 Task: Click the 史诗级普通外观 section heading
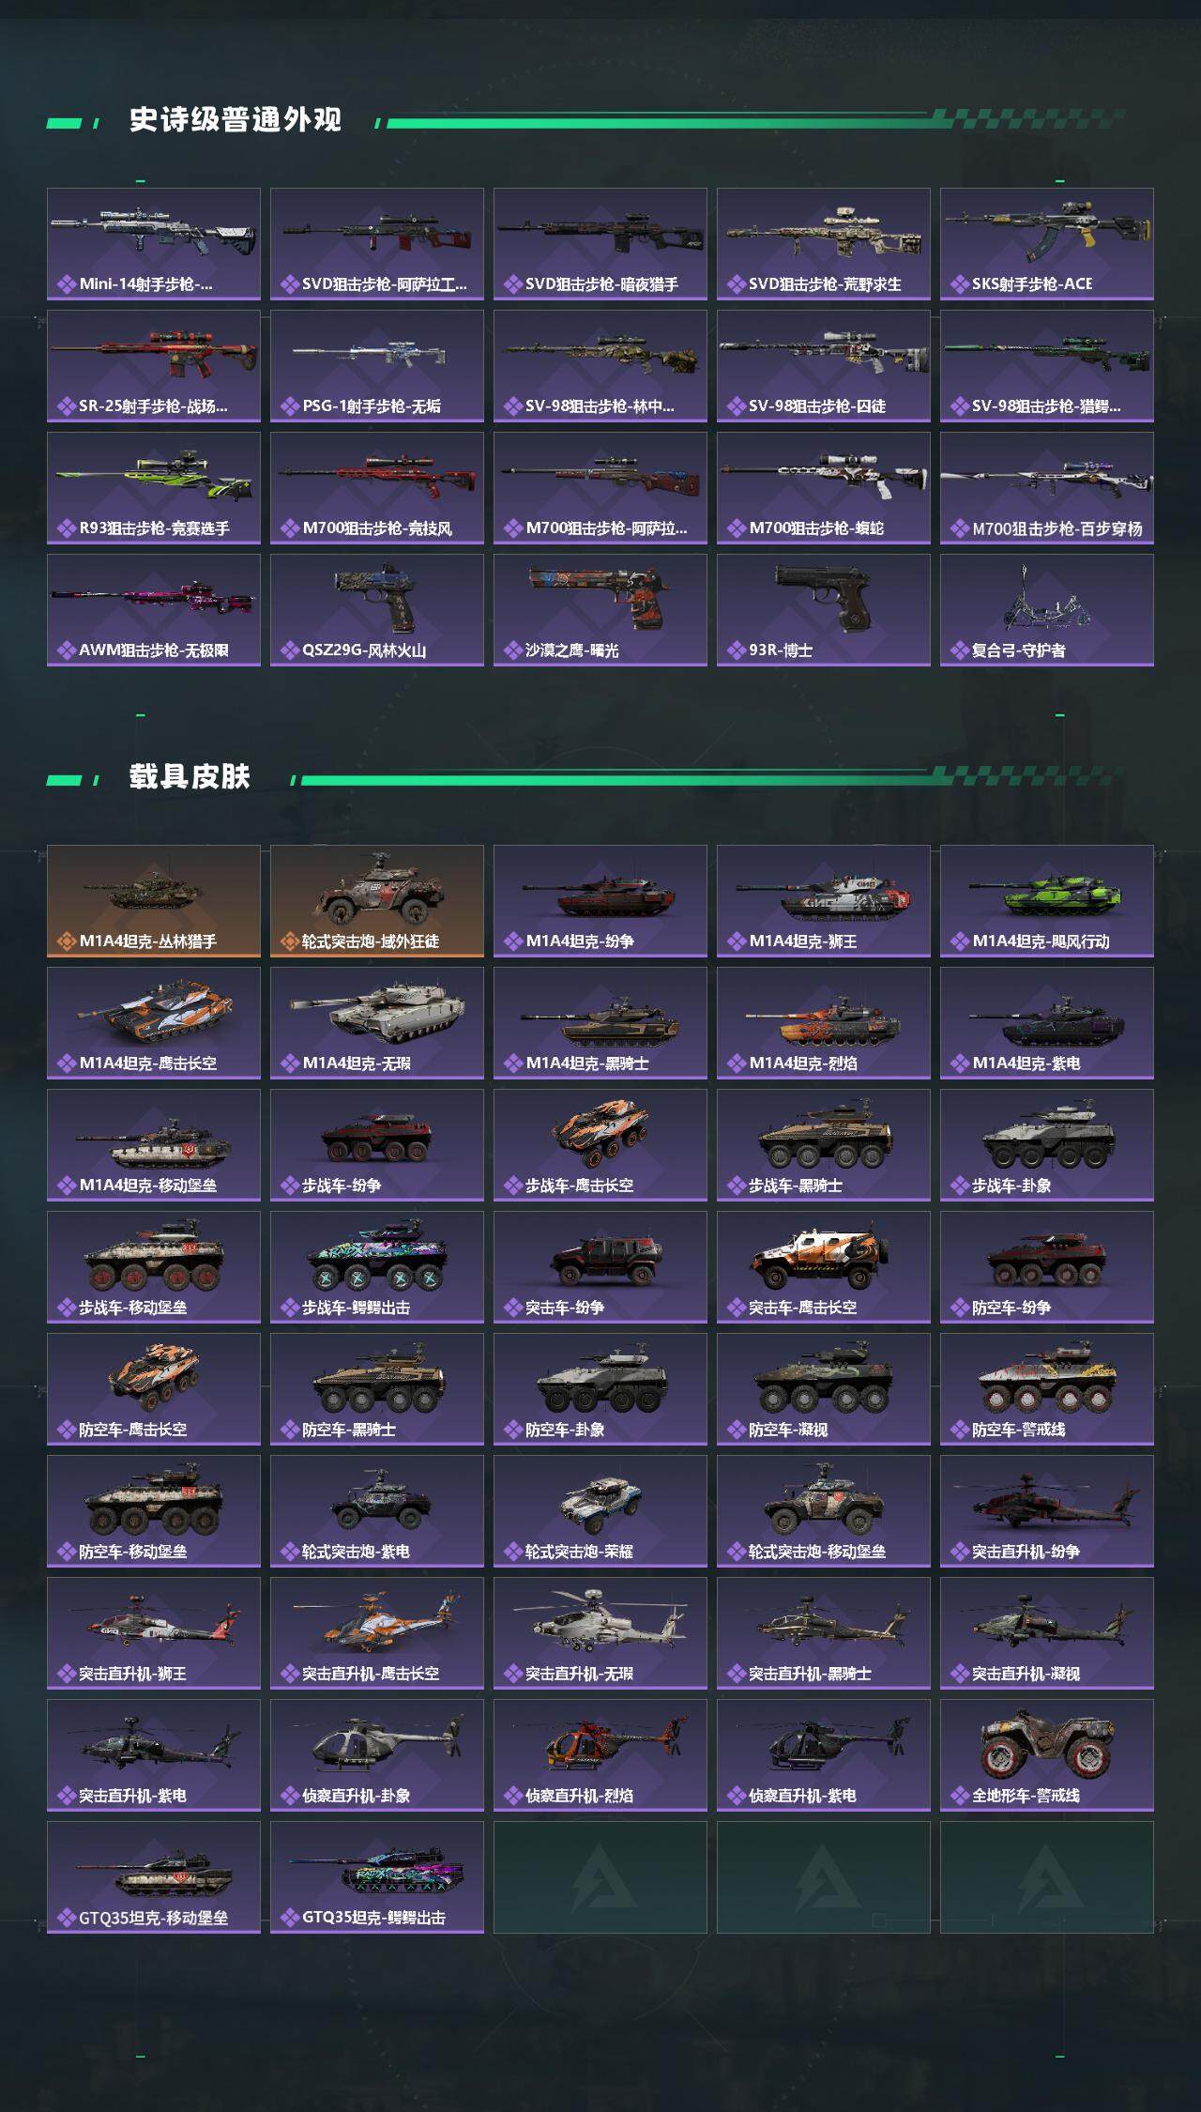pos(236,120)
